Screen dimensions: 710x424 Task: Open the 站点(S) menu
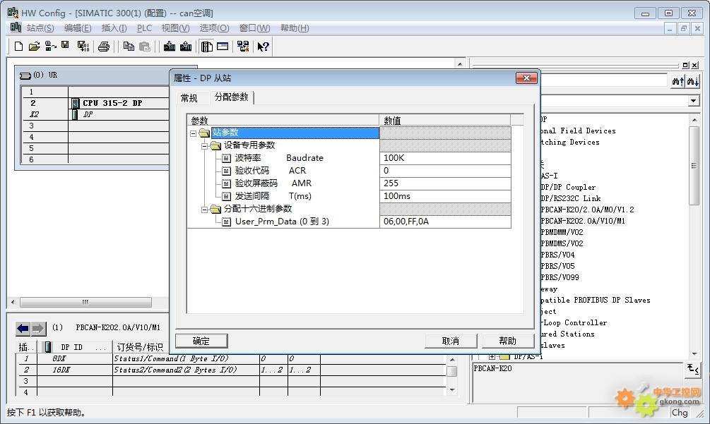[x=40, y=28]
